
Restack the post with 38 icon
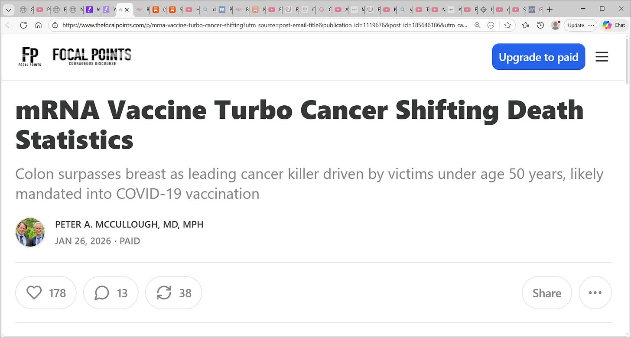173,293
